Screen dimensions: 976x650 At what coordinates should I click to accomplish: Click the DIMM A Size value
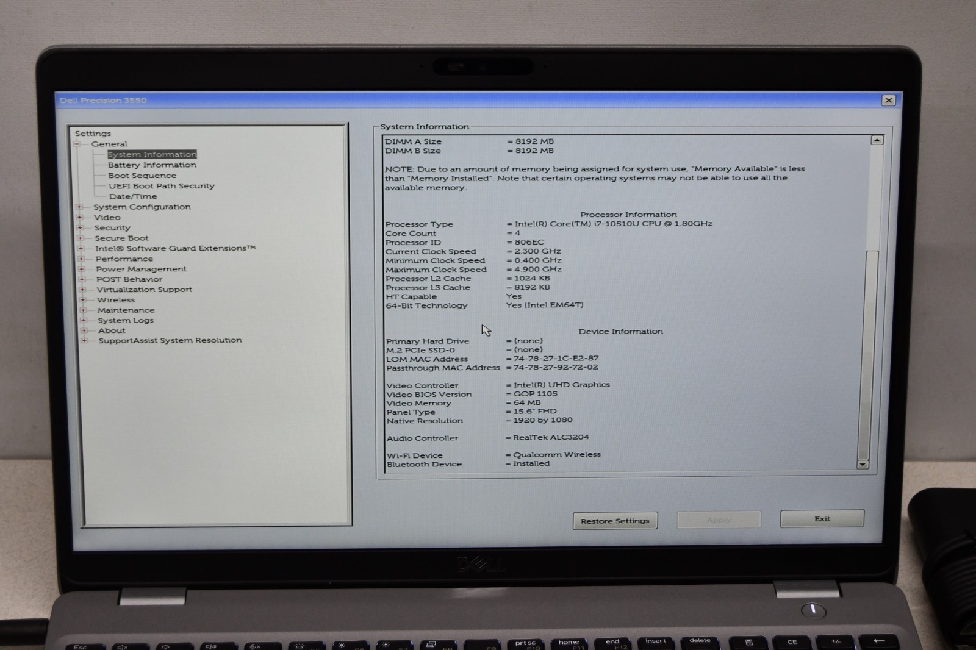pos(534,141)
